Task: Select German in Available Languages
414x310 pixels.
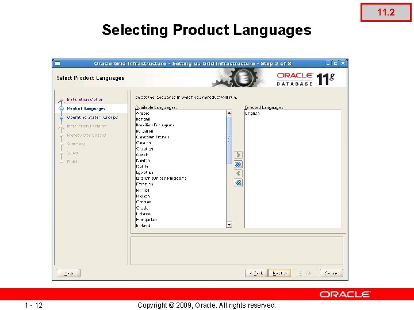Action: pos(181,202)
